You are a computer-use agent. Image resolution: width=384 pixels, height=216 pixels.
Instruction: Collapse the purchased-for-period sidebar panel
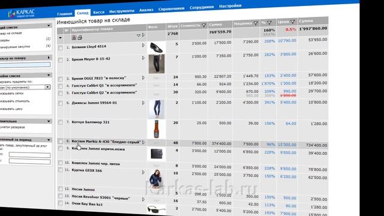coord(49,140)
